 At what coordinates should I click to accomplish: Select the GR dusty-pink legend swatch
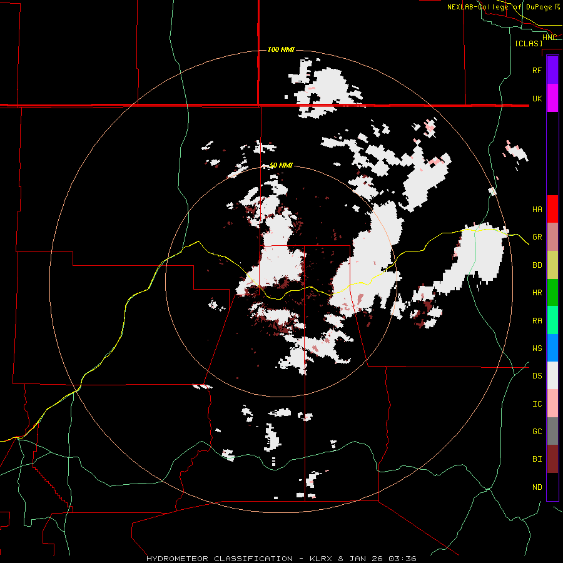(552, 237)
